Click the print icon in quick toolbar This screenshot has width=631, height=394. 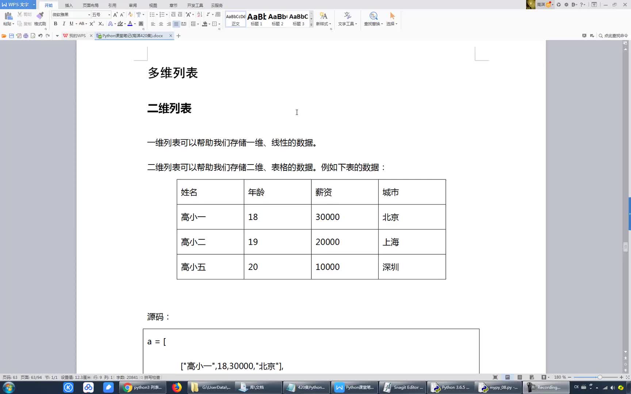[26, 36]
